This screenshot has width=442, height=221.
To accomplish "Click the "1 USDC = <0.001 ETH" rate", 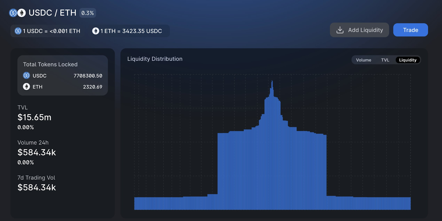I will [51, 31].
